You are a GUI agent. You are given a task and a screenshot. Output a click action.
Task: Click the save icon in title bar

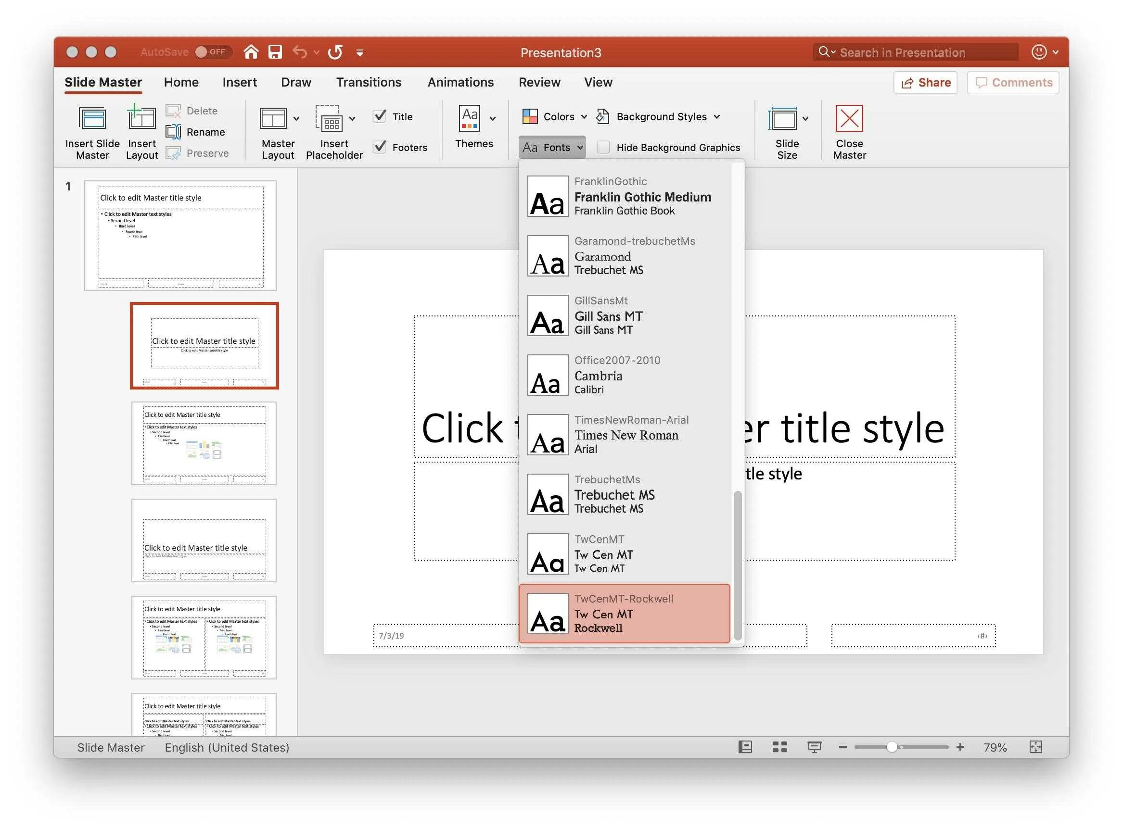coord(275,52)
